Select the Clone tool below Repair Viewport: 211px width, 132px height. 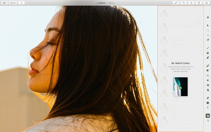tap(208, 70)
